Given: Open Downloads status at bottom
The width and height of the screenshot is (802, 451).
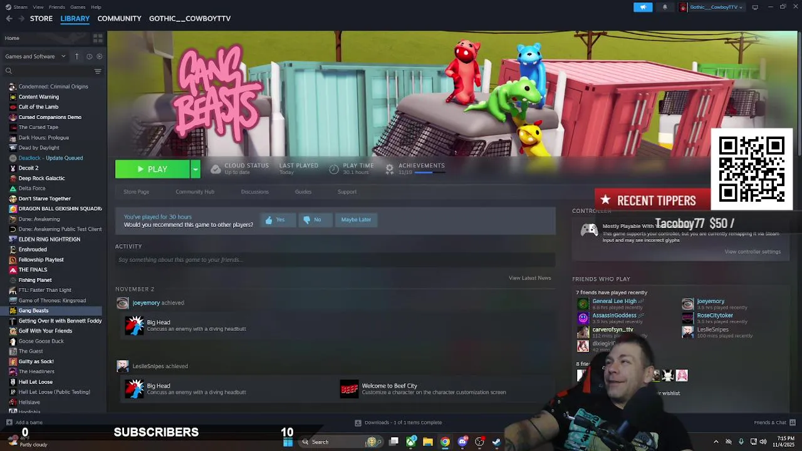Looking at the screenshot, I should click(x=398, y=423).
